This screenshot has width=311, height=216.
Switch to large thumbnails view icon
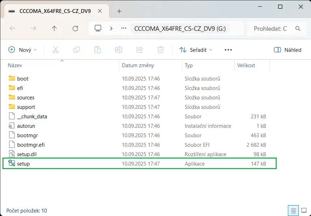[304, 210]
